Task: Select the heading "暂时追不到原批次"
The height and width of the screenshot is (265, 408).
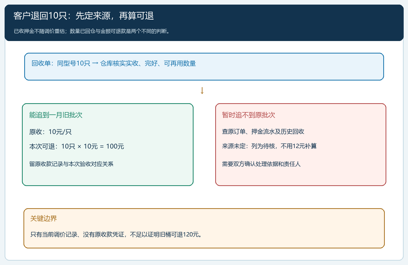Action: (x=249, y=115)
